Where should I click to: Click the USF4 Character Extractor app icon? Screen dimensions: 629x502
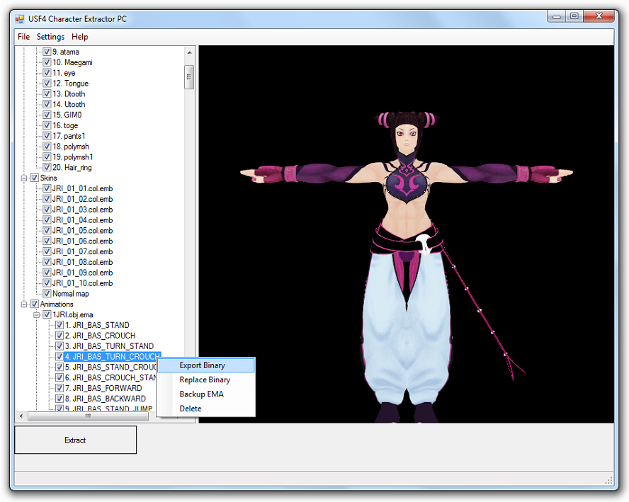coord(20,19)
